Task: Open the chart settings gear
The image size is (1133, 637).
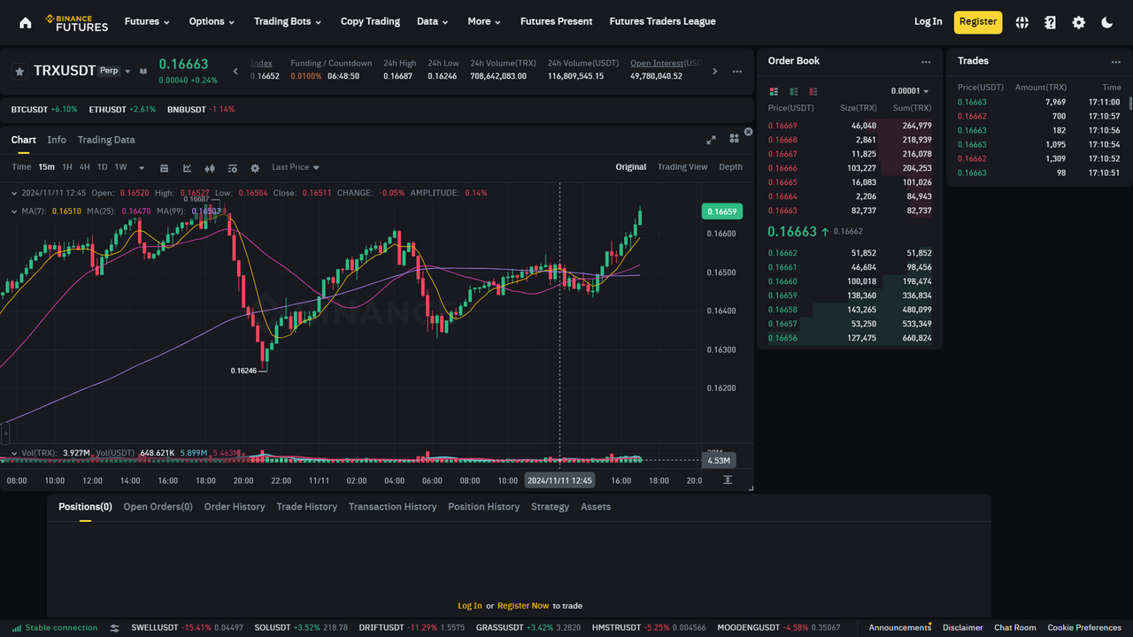Action: tap(255, 168)
